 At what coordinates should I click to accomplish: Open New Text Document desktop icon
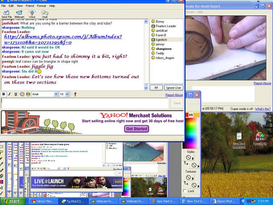pyautogui.click(x=239, y=141)
